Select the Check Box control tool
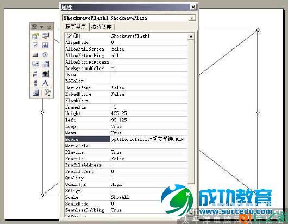Viewport: 288px width, 224px height. [x=35, y=45]
